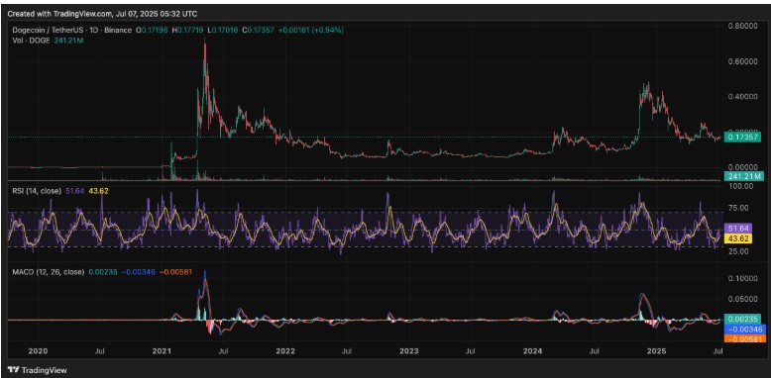Click the green 0.17357 current price tag
This screenshot has height=378, width=771.
(743, 137)
